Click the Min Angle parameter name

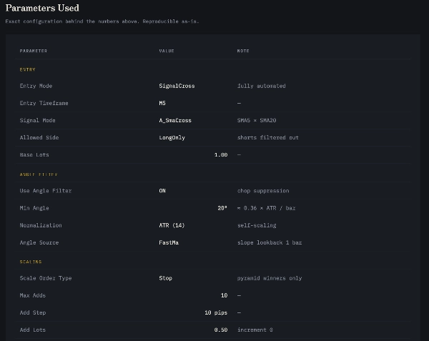tap(34, 208)
